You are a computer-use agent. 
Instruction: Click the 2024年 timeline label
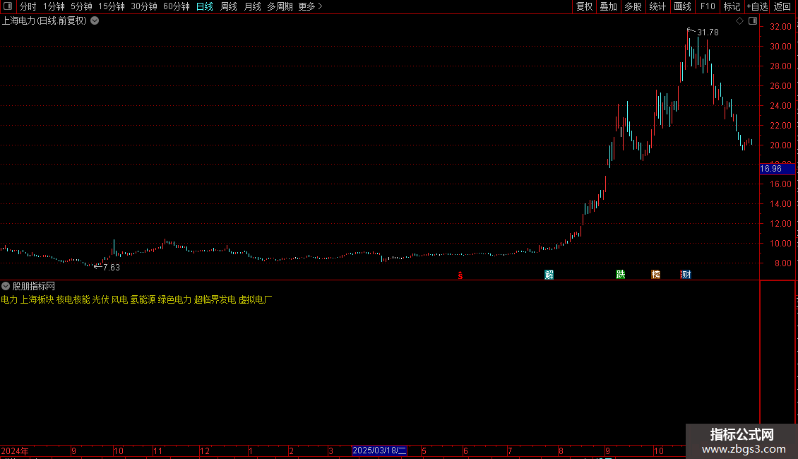(15, 451)
